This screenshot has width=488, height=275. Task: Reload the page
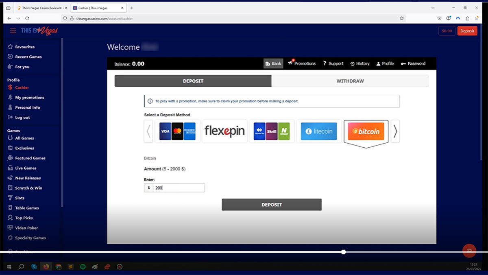[27, 18]
